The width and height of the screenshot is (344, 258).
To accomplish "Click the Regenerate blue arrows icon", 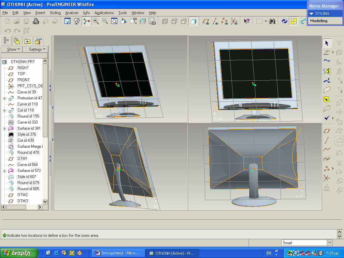I will click(x=284, y=21).
